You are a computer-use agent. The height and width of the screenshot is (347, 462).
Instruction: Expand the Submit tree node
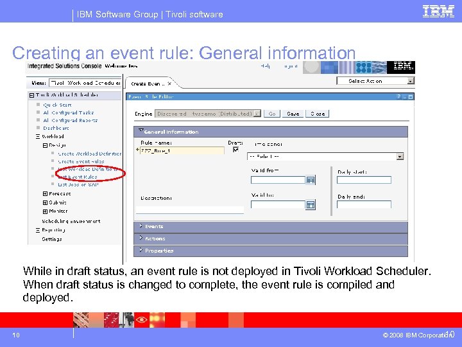tap(45, 202)
